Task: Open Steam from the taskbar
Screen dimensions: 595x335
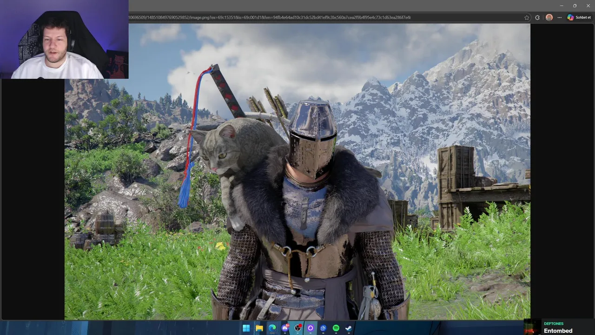Action: (x=348, y=328)
